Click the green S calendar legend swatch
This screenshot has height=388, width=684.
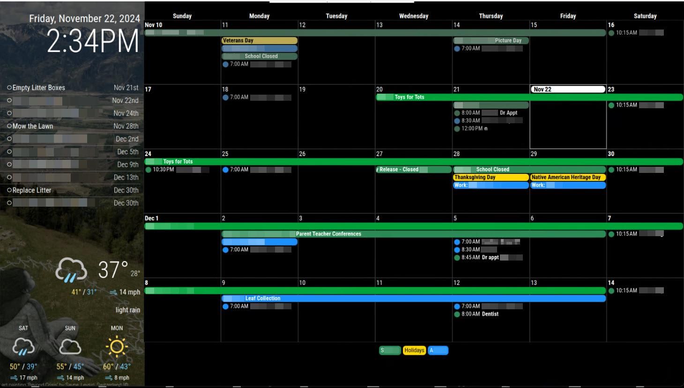click(x=390, y=351)
